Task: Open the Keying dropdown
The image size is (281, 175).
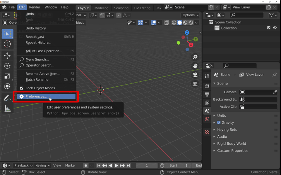Action: 42,166
